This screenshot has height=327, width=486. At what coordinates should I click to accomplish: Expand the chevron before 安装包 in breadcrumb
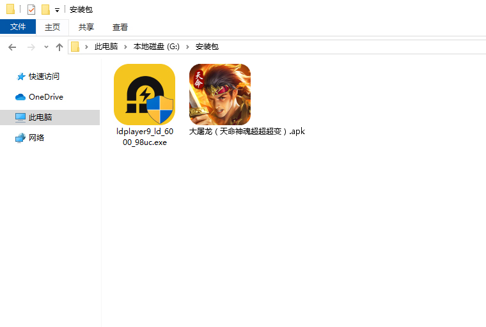coord(188,47)
